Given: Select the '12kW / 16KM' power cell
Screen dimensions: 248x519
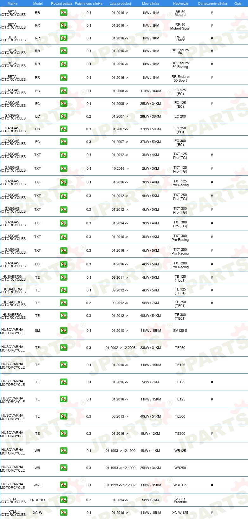Looking at the screenshot, I should 151,91.
